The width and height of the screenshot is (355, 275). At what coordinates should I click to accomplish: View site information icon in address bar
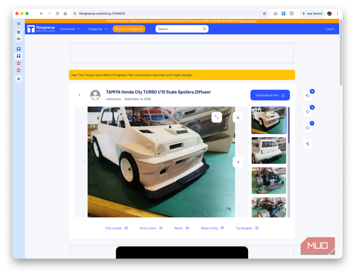tap(75, 14)
